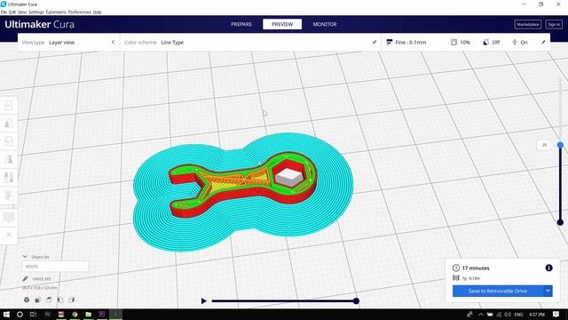Click the pencil icon to rename job
This screenshot has width=568, height=320.
pyautogui.click(x=25, y=278)
